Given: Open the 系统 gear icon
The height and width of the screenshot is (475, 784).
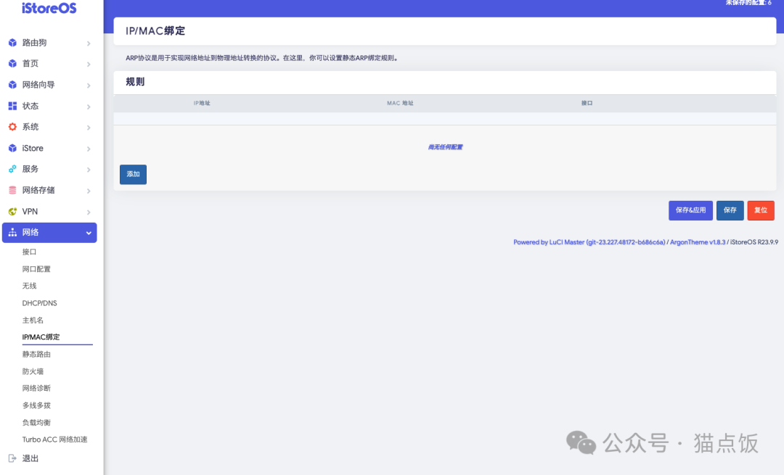Looking at the screenshot, I should tap(12, 127).
